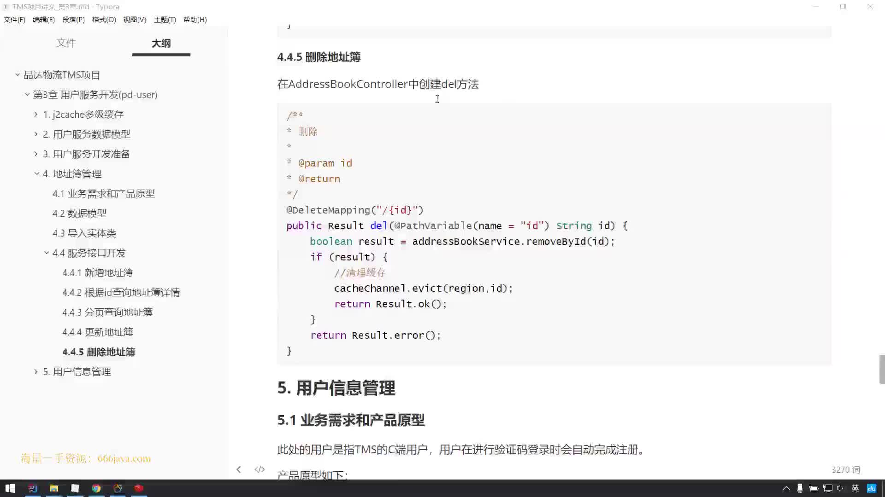This screenshot has width=885, height=497.
Task: Switch input language via 英 indicator
Action: coord(855,488)
